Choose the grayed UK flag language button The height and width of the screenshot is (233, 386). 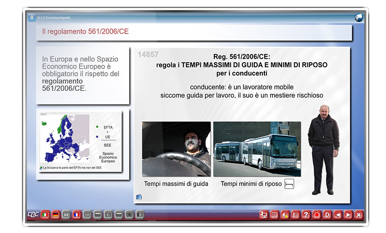click(x=66, y=215)
